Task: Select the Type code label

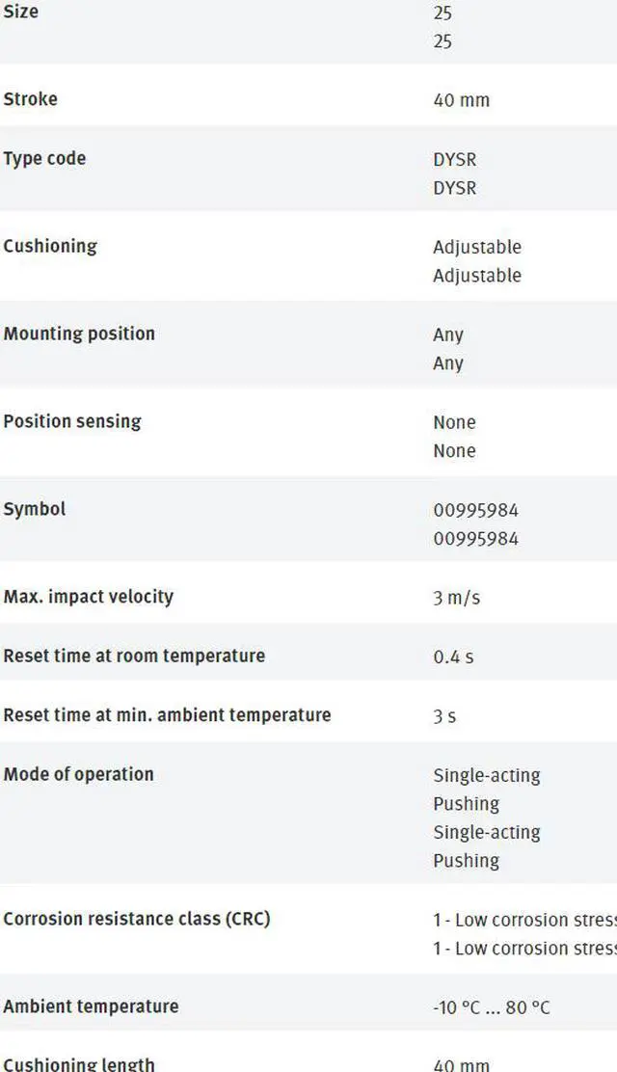Action: 44,158
